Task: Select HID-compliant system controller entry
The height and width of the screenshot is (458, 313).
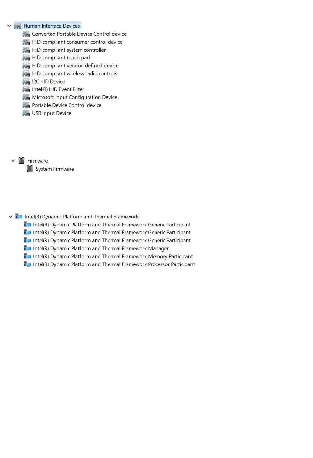Action: click(69, 50)
